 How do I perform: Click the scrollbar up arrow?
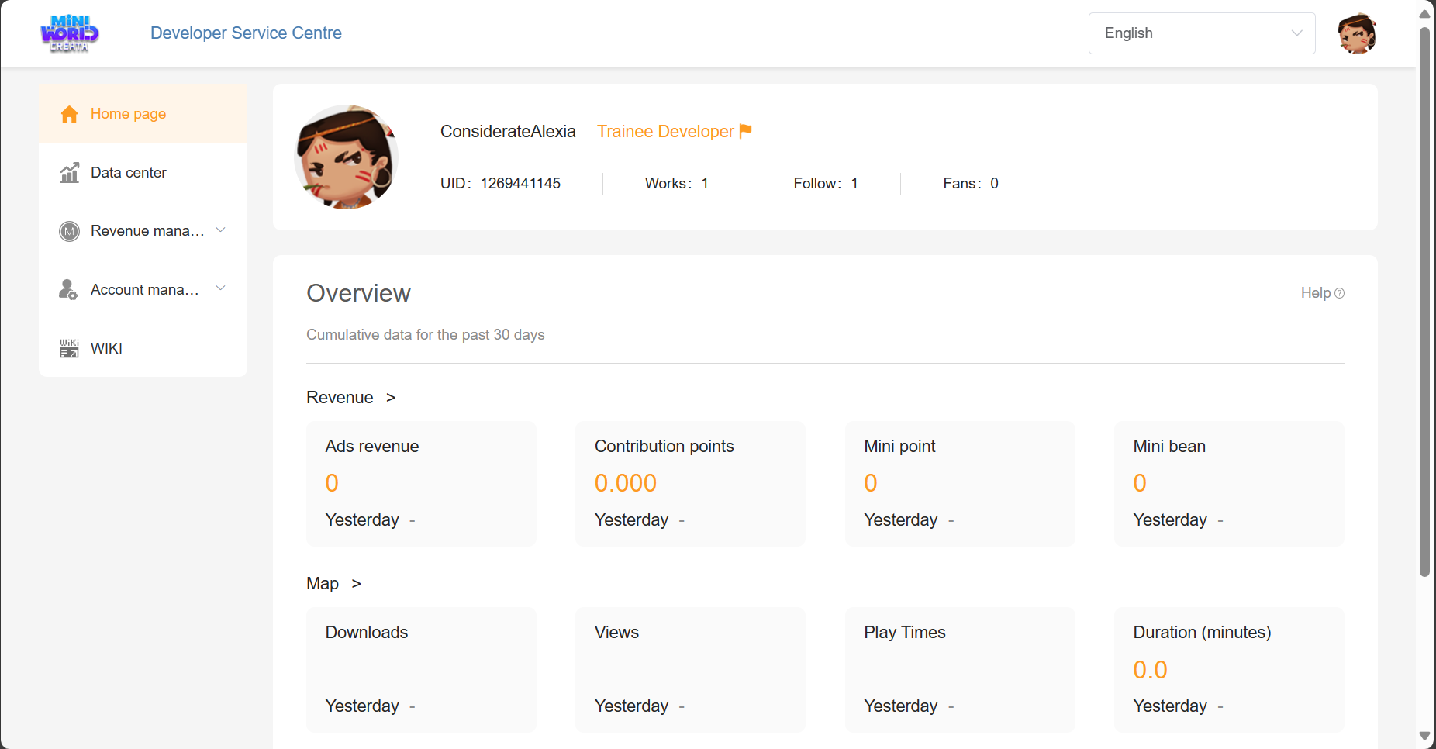[1424, 14]
